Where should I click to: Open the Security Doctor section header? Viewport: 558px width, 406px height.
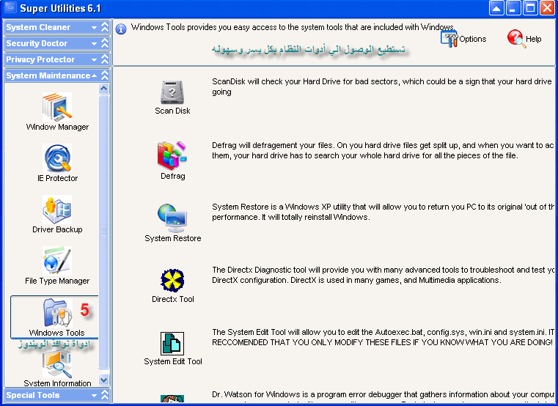coord(57,43)
